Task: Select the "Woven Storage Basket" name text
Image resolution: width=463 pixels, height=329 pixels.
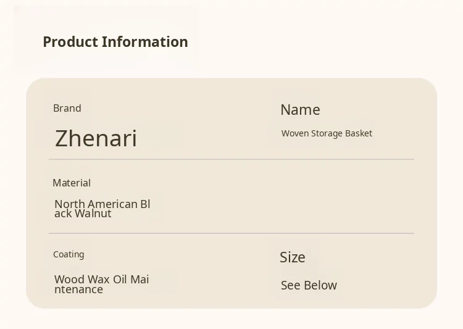Action: (327, 133)
